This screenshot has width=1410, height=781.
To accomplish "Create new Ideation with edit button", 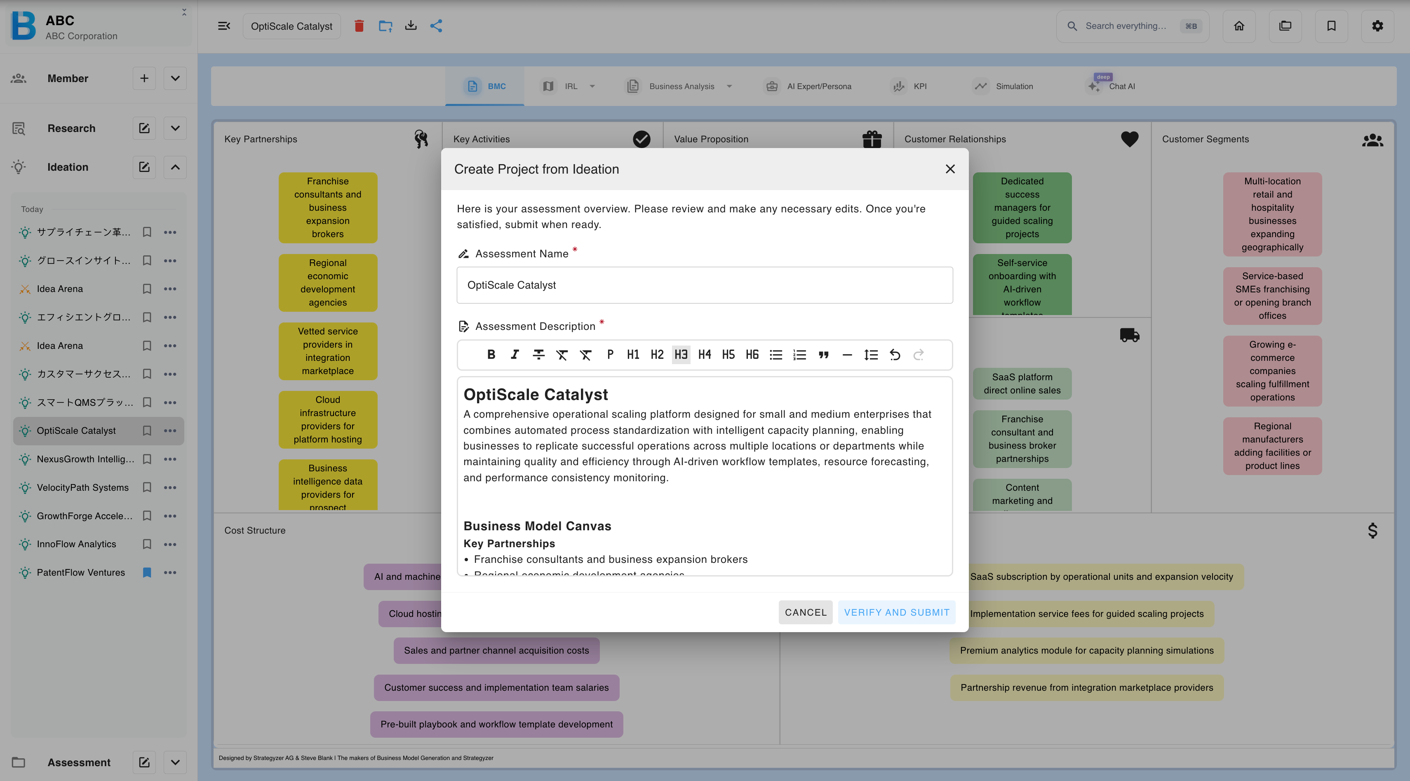I will point(144,167).
